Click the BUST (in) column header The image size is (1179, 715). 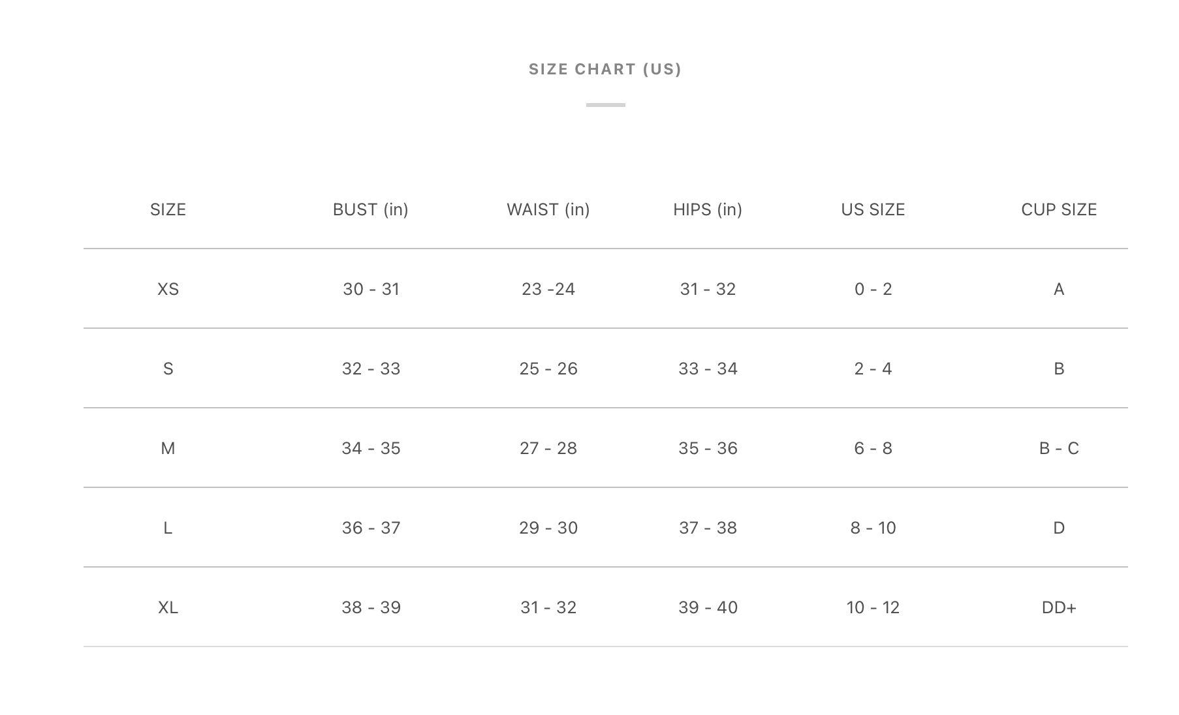point(370,209)
